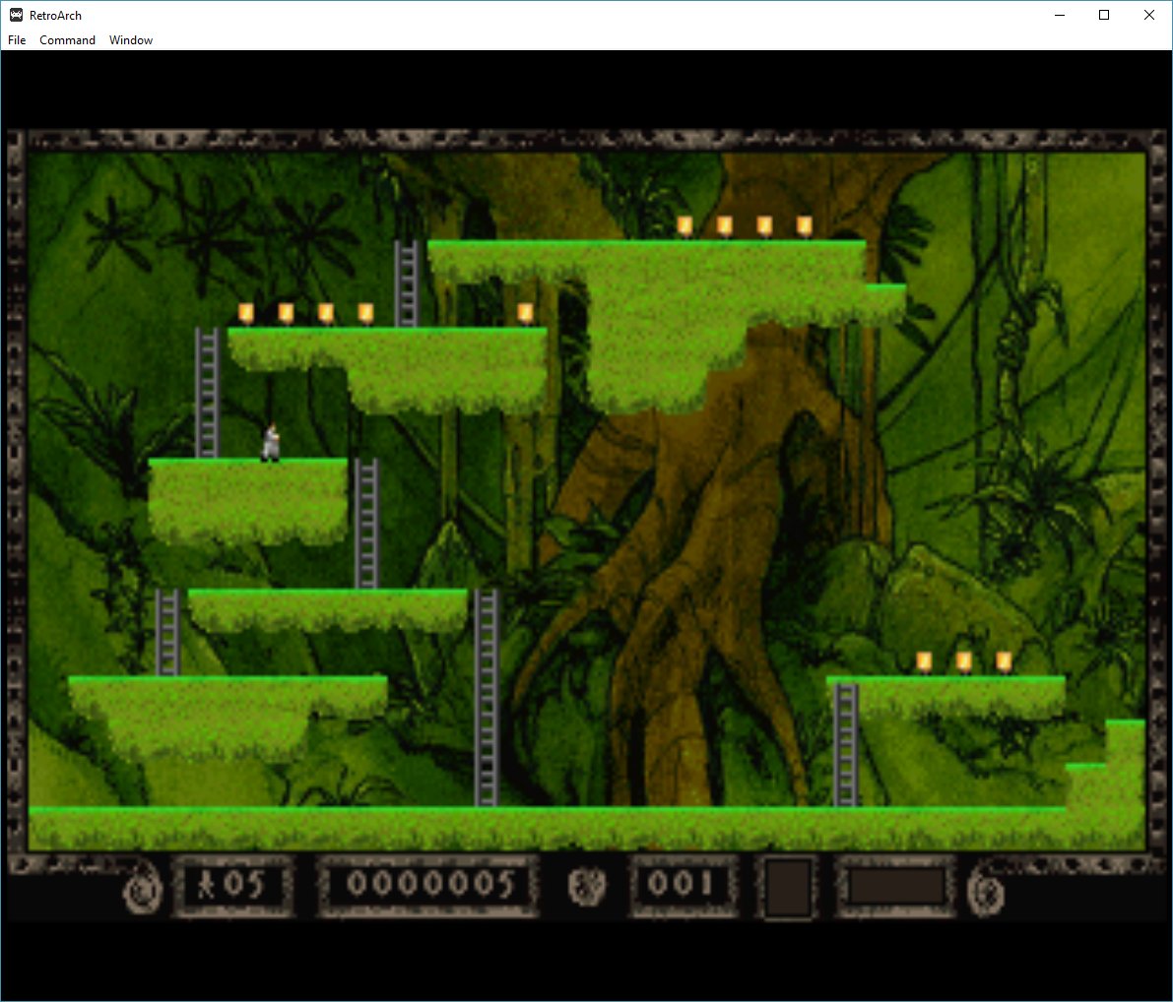The width and height of the screenshot is (1173, 1002).
Task: Open the Window menu
Action: tap(131, 40)
